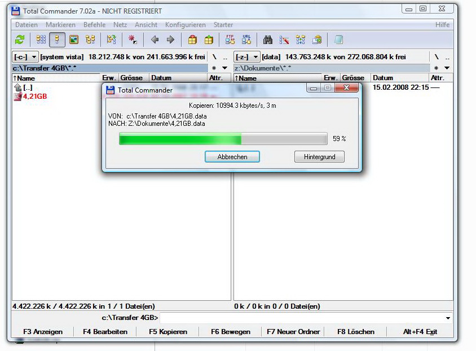Open the Markieren menu
Screen dimensions: 476x351
click(x=60, y=25)
